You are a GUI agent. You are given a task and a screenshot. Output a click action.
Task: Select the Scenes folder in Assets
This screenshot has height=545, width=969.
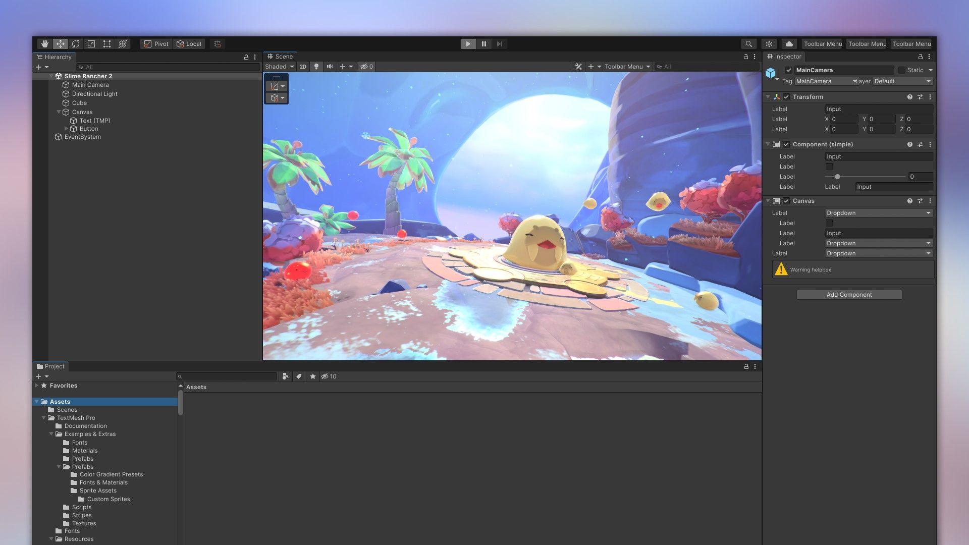click(67, 409)
